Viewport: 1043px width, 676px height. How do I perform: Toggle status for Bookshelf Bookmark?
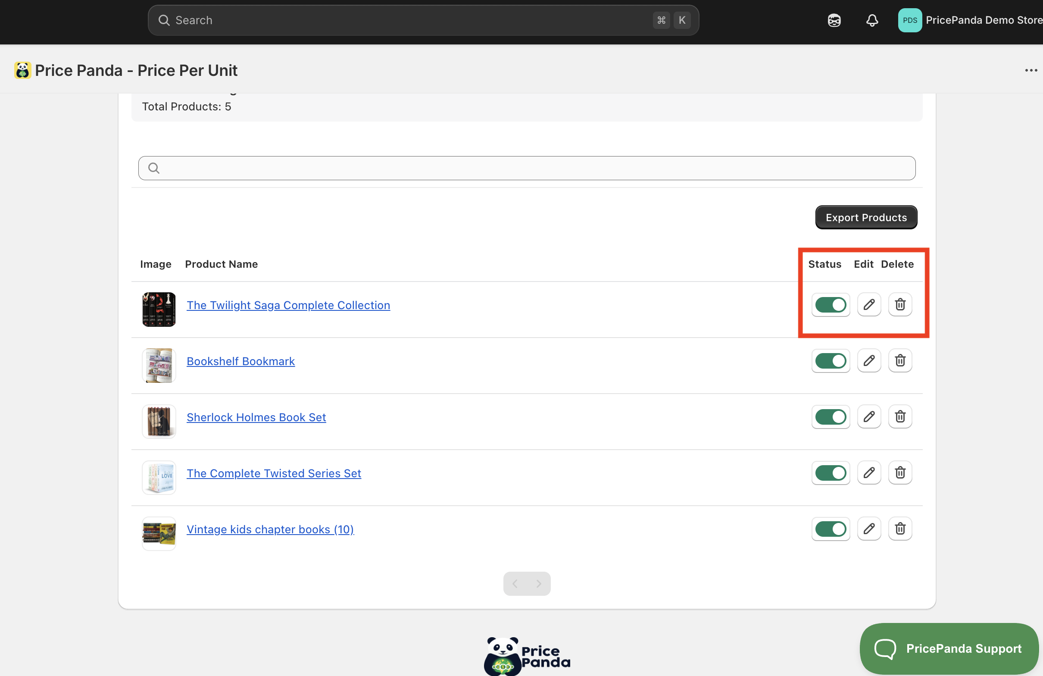pos(831,361)
